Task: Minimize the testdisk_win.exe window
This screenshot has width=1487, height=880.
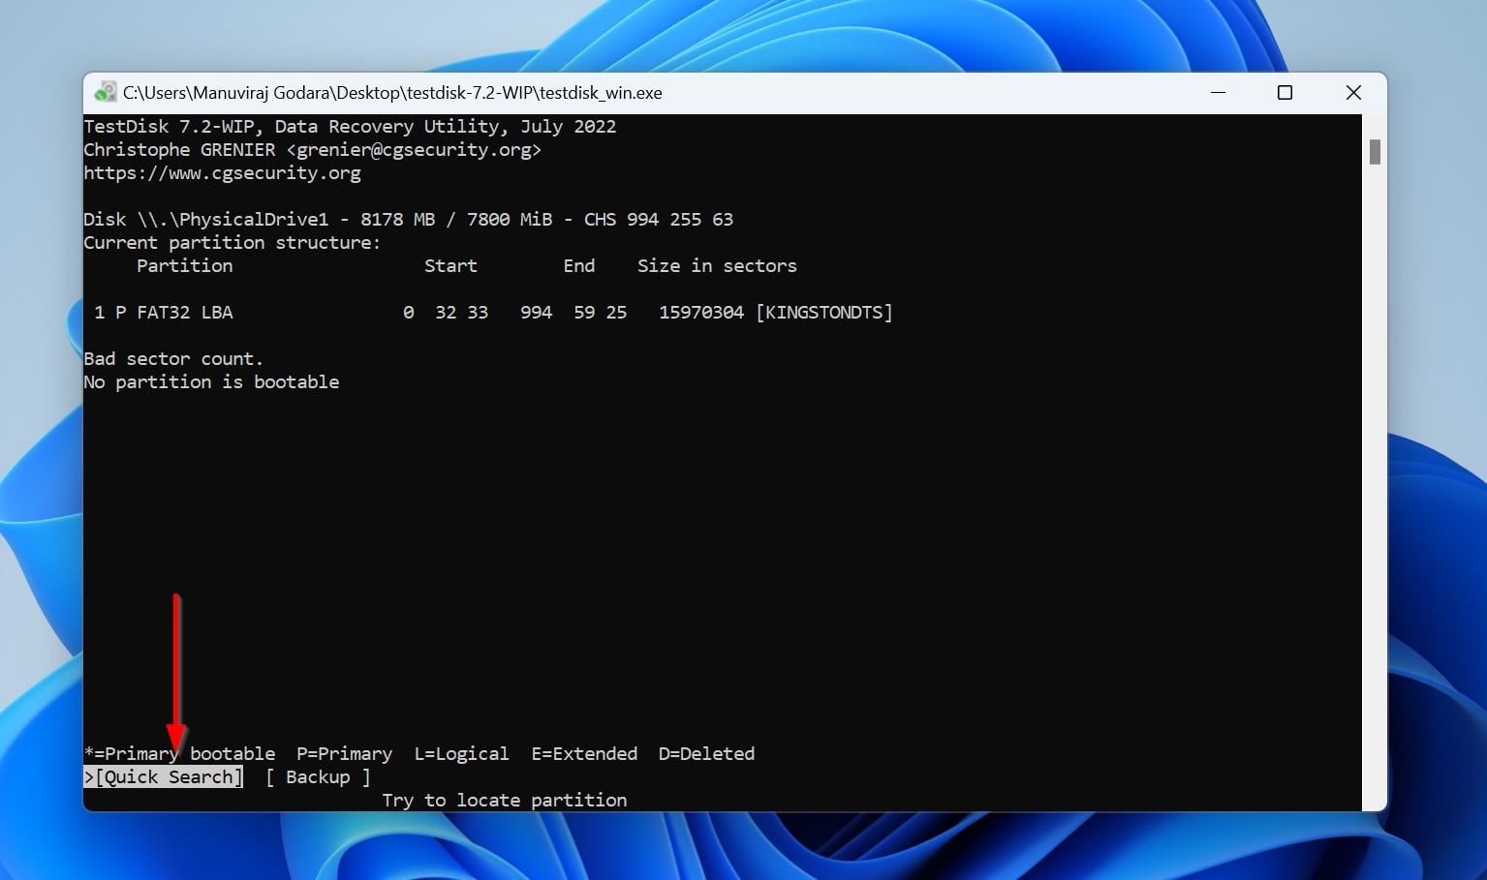Action: 1219,93
